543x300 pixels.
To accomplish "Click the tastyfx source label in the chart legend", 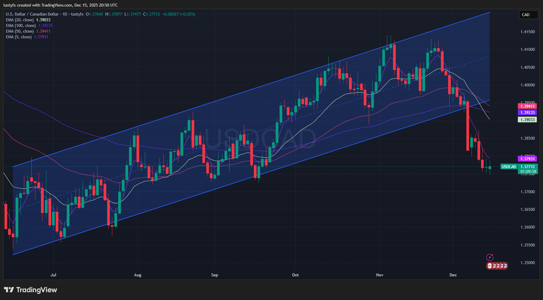I will click(x=77, y=14).
